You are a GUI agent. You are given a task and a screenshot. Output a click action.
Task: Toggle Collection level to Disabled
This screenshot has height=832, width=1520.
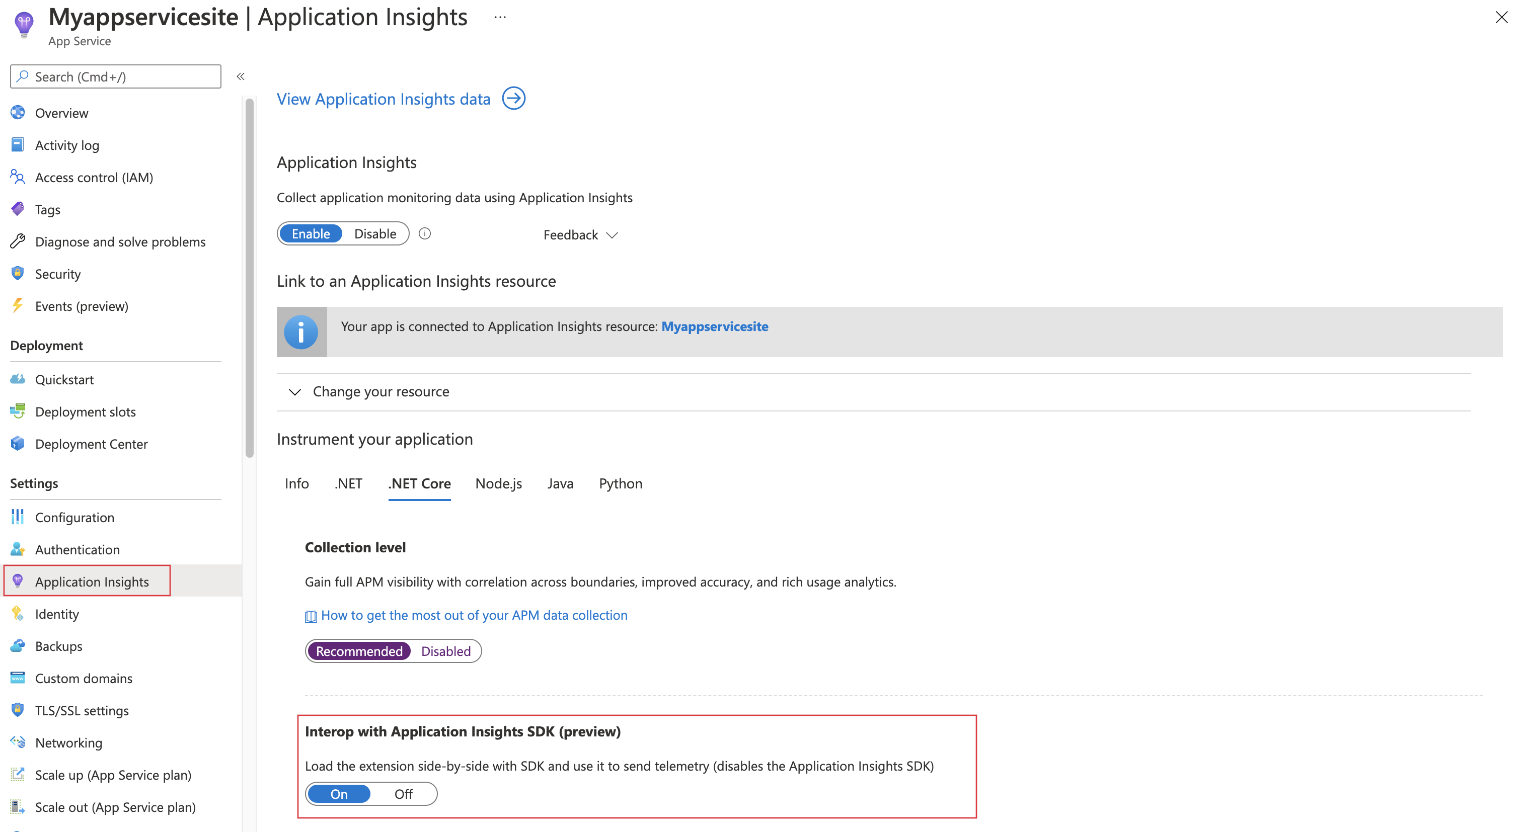pos(446,650)
